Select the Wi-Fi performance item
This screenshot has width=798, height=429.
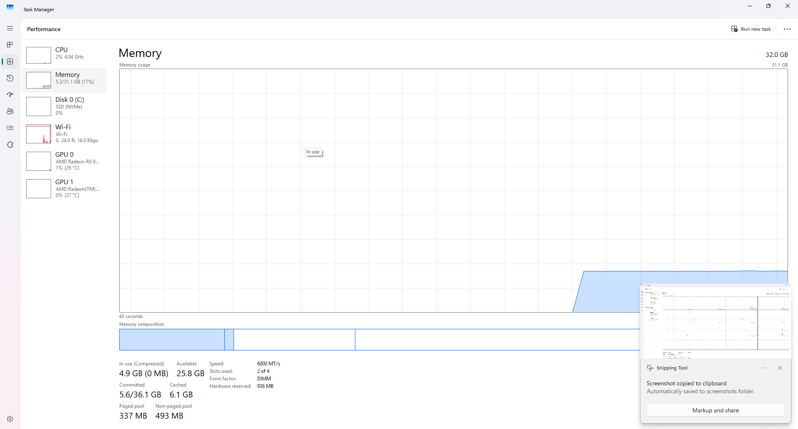64,133
